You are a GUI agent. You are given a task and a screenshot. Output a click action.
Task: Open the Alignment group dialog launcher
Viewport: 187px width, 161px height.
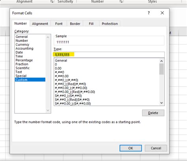[52, 2]
